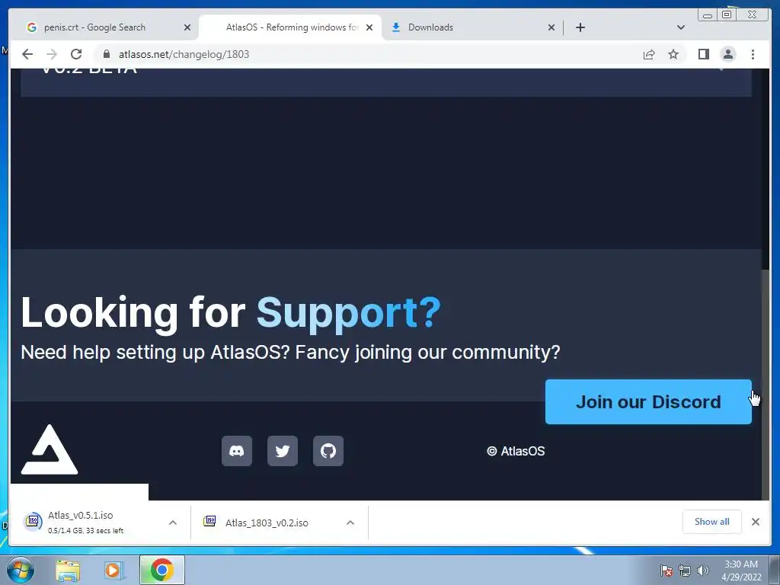Screen dimensions: 780x585
Task: Bookmark this tab with the star
Action: [x=673, y=54]
